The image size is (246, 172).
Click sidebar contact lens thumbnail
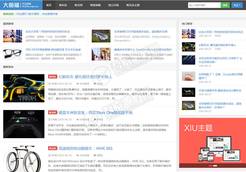pyautogui.click(x=188, y=76)
